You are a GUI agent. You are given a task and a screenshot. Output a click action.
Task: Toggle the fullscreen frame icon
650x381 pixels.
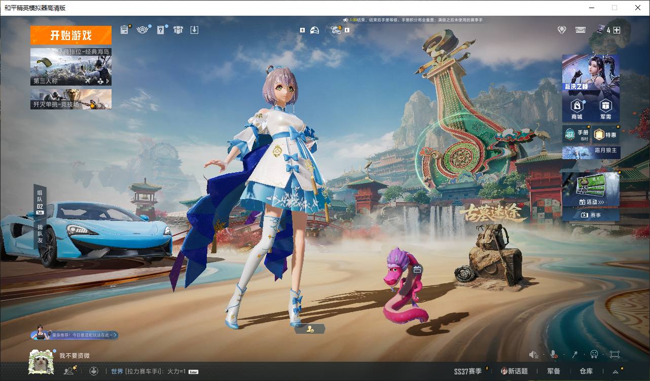[615, 354]
